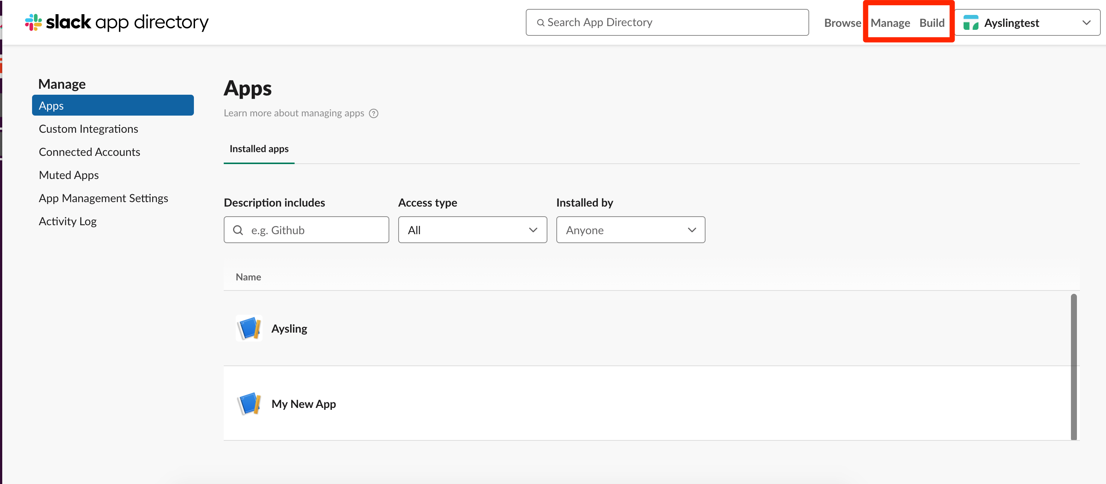Open the Ayslingtest workspace dropdown
The image size is (1106, 484).
point(1027,22)
